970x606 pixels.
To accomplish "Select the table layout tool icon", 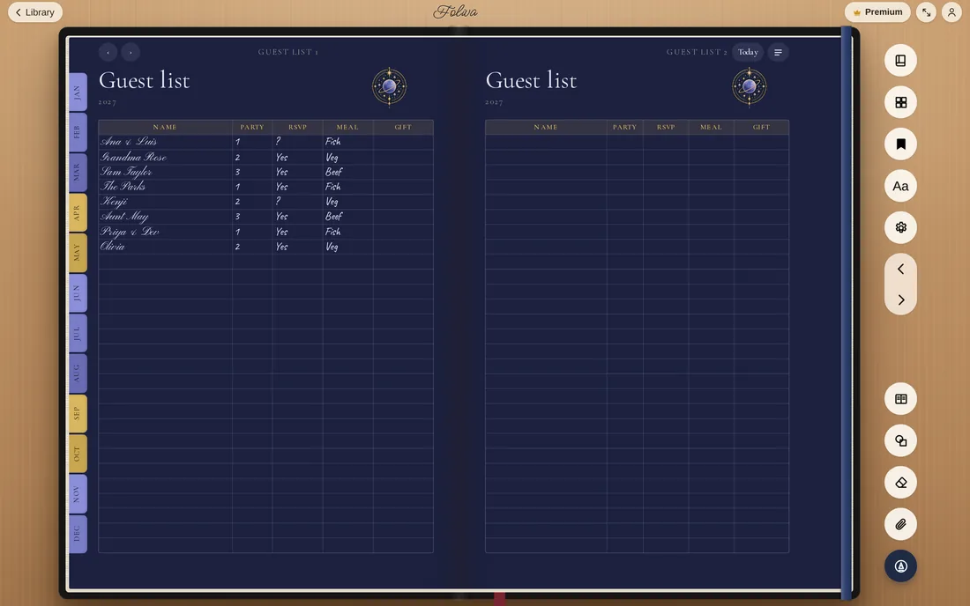I will point(900,399).
